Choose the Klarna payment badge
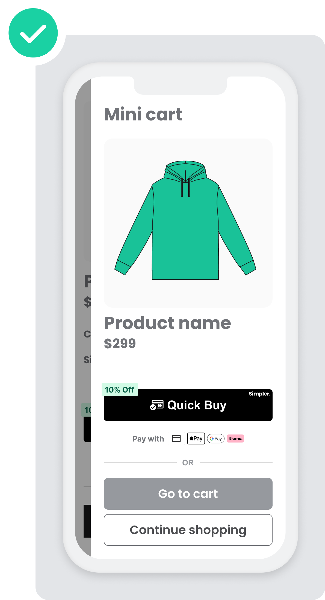The height and width of the screenshot is (600, 325). pyautogui.click(x=235, y=439)
